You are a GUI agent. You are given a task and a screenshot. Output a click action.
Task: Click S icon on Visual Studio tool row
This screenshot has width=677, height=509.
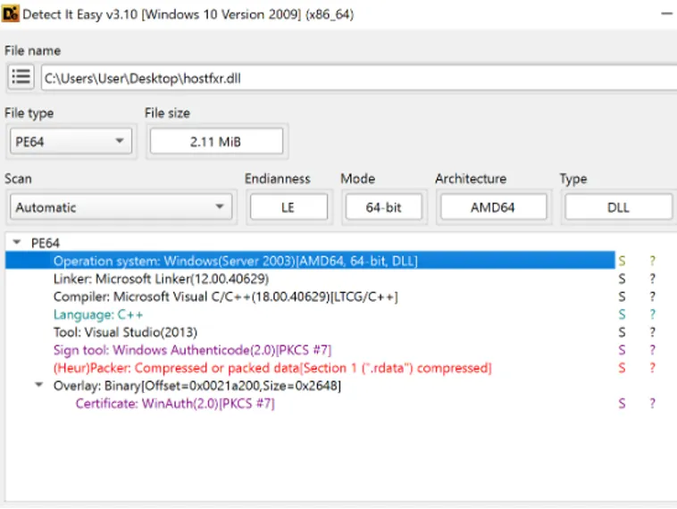(x=623, y=332)
